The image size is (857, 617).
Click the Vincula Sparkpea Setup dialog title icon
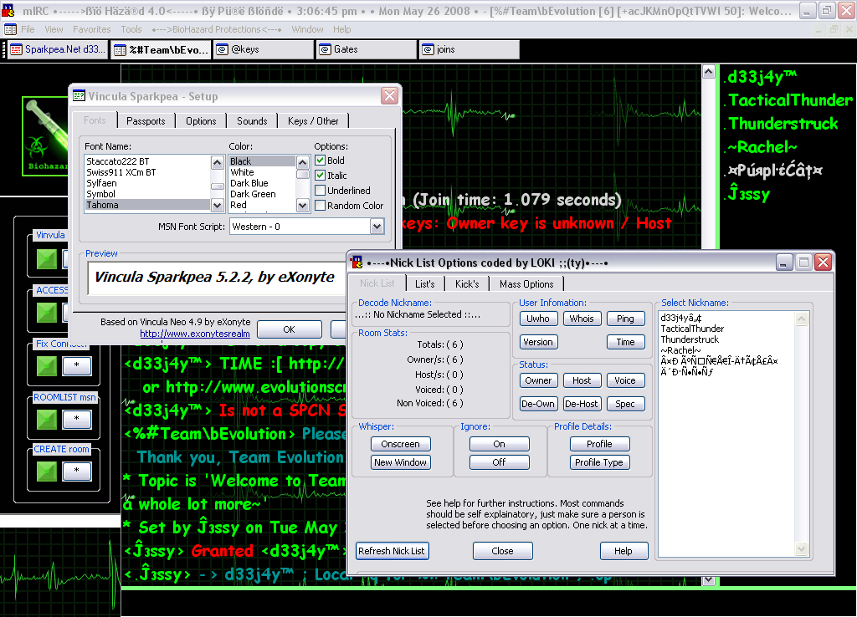click(80, 96)
